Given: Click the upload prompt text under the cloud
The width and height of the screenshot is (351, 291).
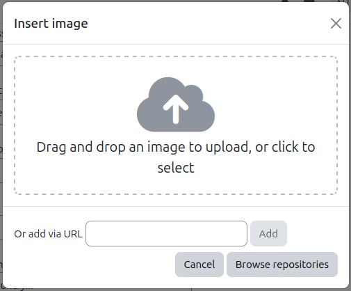Looking at the screenshot, I should click(x=176, y=157).
